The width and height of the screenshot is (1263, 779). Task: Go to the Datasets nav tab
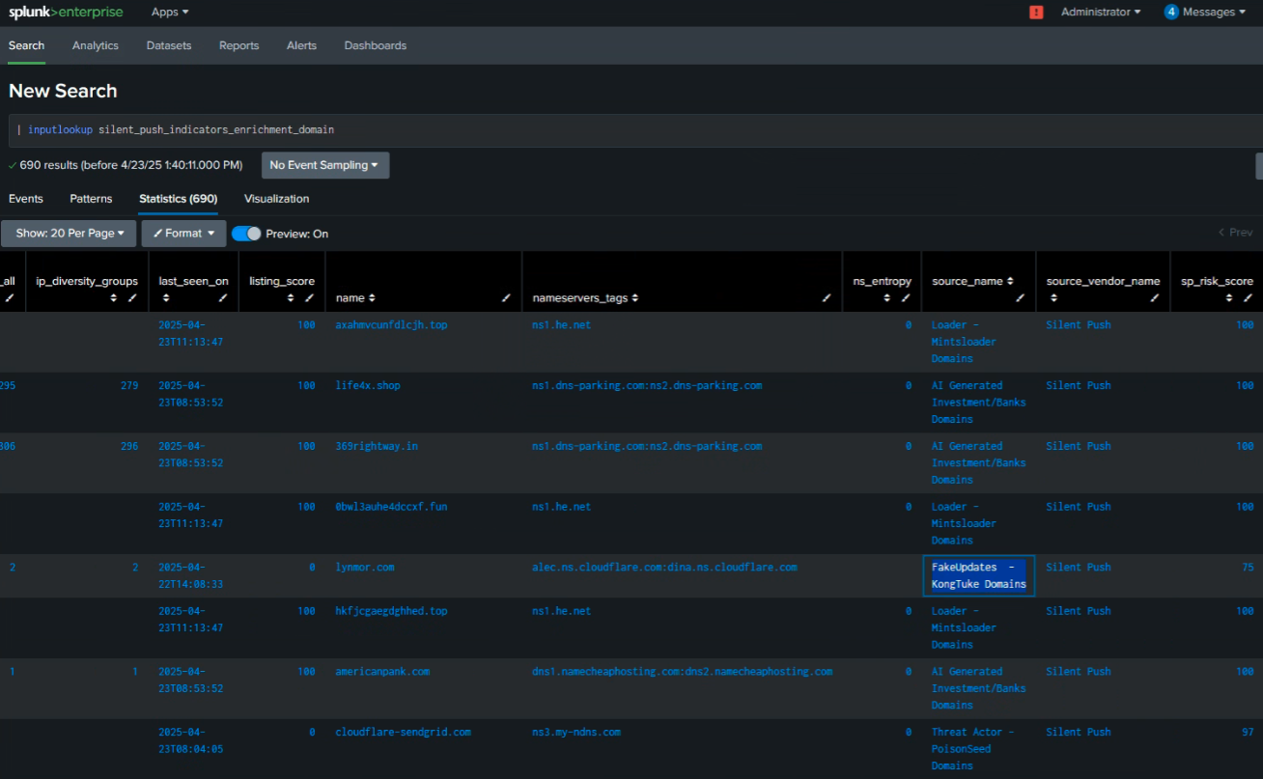(x=169, y=45)
